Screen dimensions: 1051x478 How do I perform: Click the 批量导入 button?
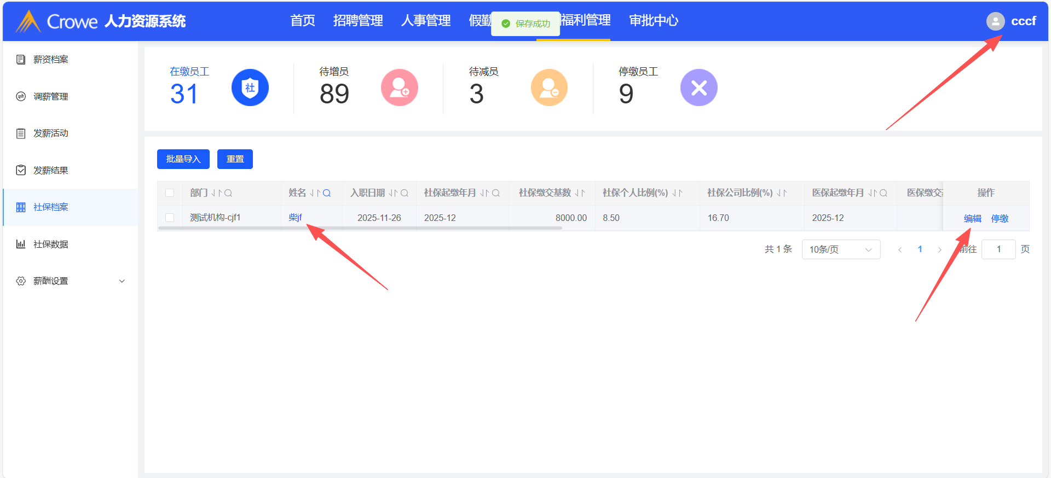pyautogui.click(x=183, y=159)
